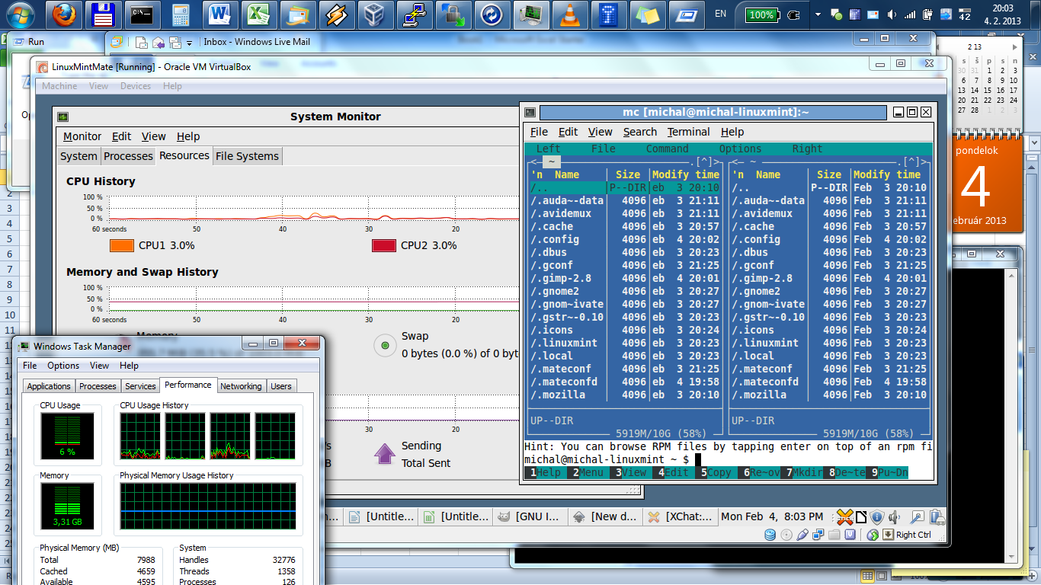Open mc's Command menu in teal bar
The height and width of the screenshot is (585, 1041).
pyautogui.click(x=667, y=149)
